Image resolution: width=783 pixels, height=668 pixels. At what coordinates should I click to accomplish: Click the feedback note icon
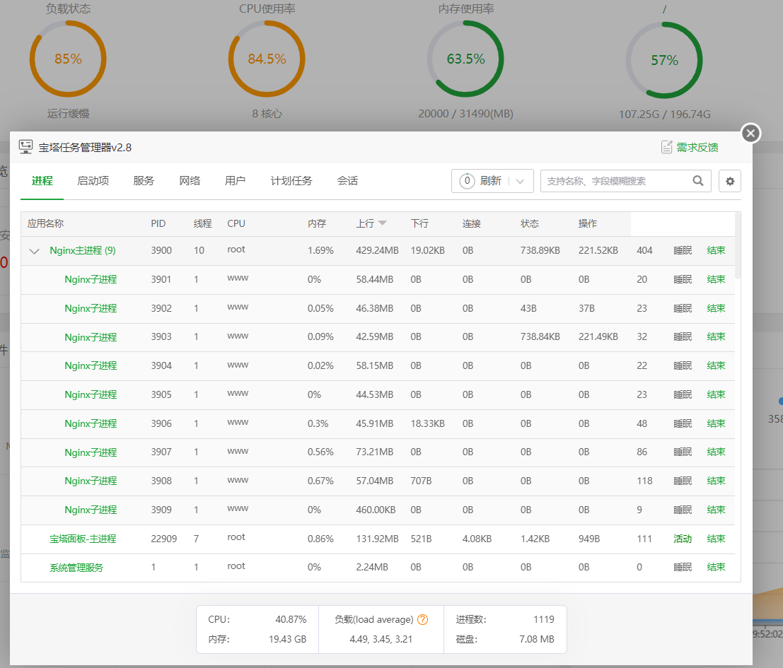pos(666,146)
